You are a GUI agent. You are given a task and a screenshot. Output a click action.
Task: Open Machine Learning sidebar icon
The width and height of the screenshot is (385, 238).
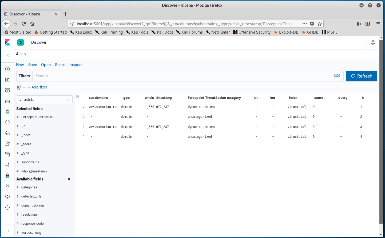tap(7, 122)
